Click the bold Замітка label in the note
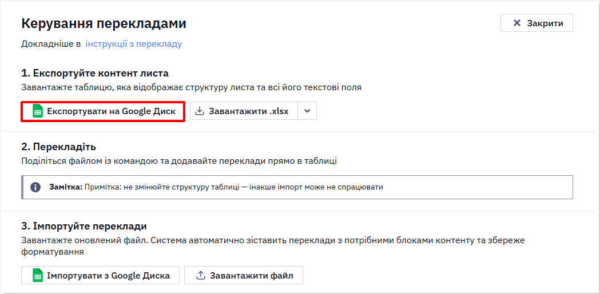 (66, 187)
